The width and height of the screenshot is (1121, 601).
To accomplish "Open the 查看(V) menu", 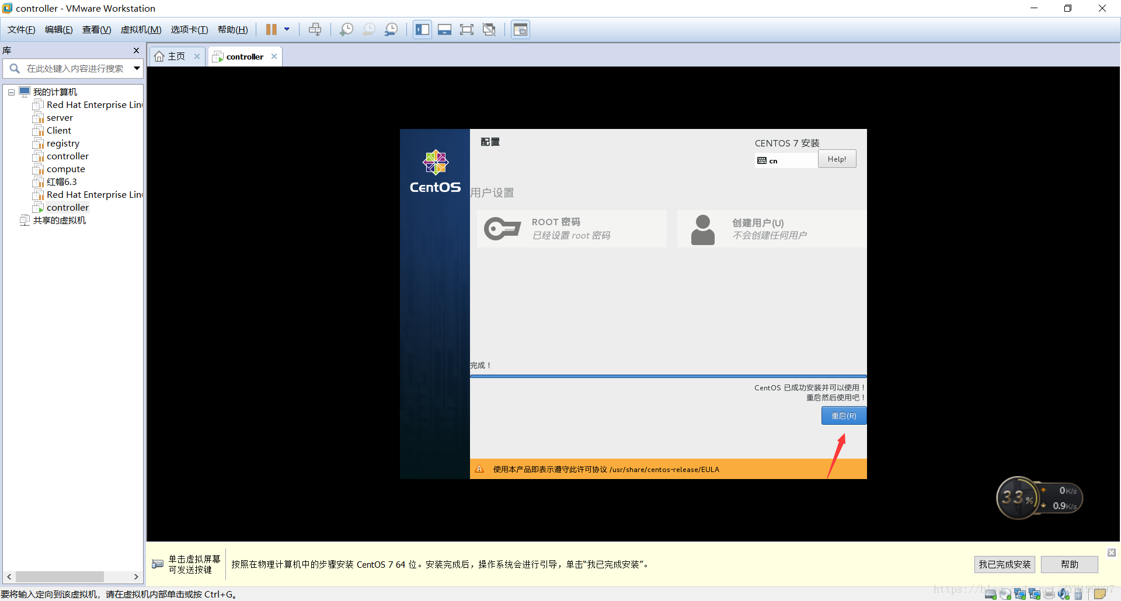I will 97,30.
